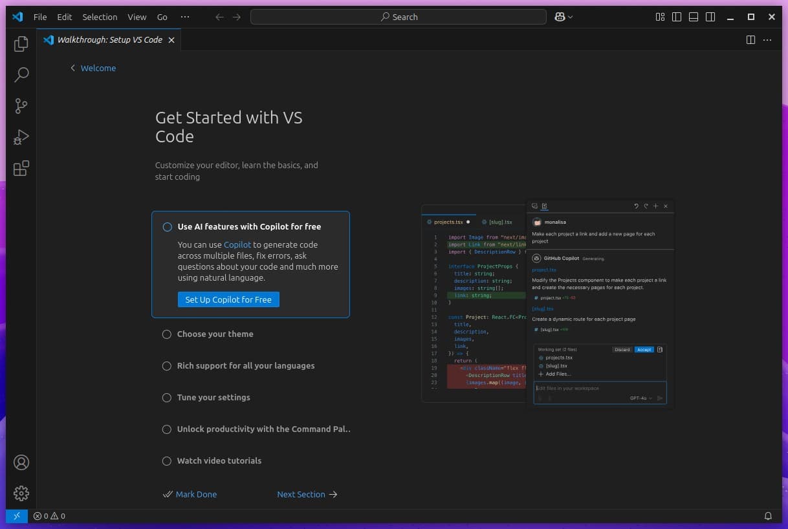
Task: Open the Source Control view
Action: coord(21,106)
